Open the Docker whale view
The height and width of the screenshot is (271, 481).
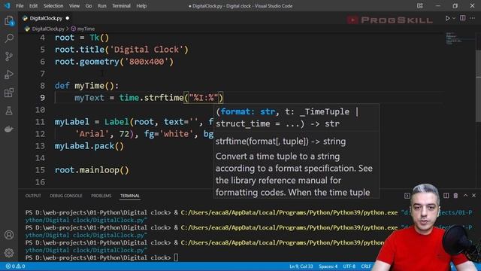[x=9, y=129]
